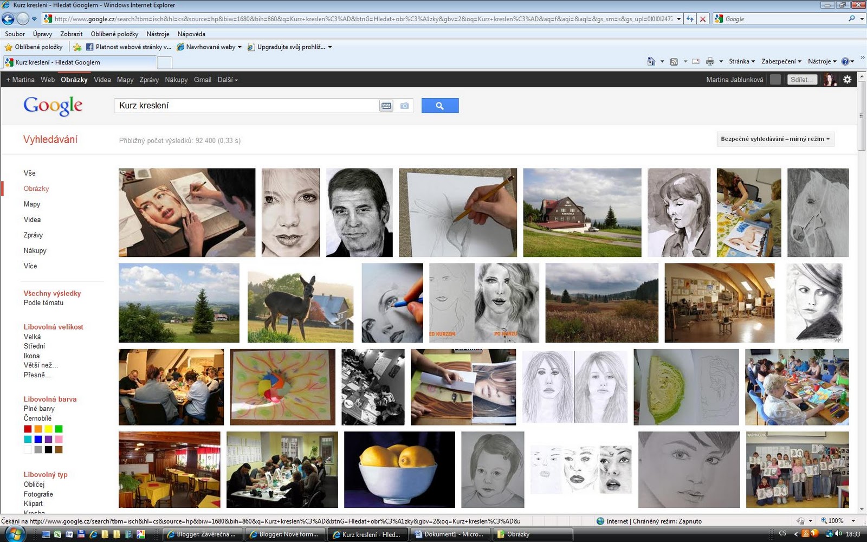Open the Zobrazit menu
867x542 pixels.
tap(71, 34)
